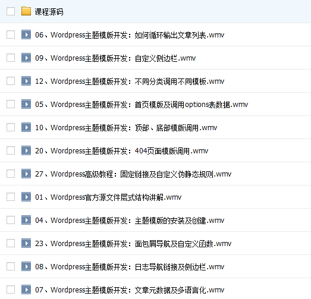Click video icon for 10 顶部、底部模版调用
The image size is (311, 299).
tap(26, 127)
